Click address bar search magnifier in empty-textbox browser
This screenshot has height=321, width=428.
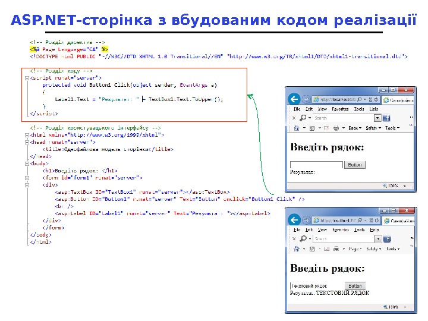(360, 99)
